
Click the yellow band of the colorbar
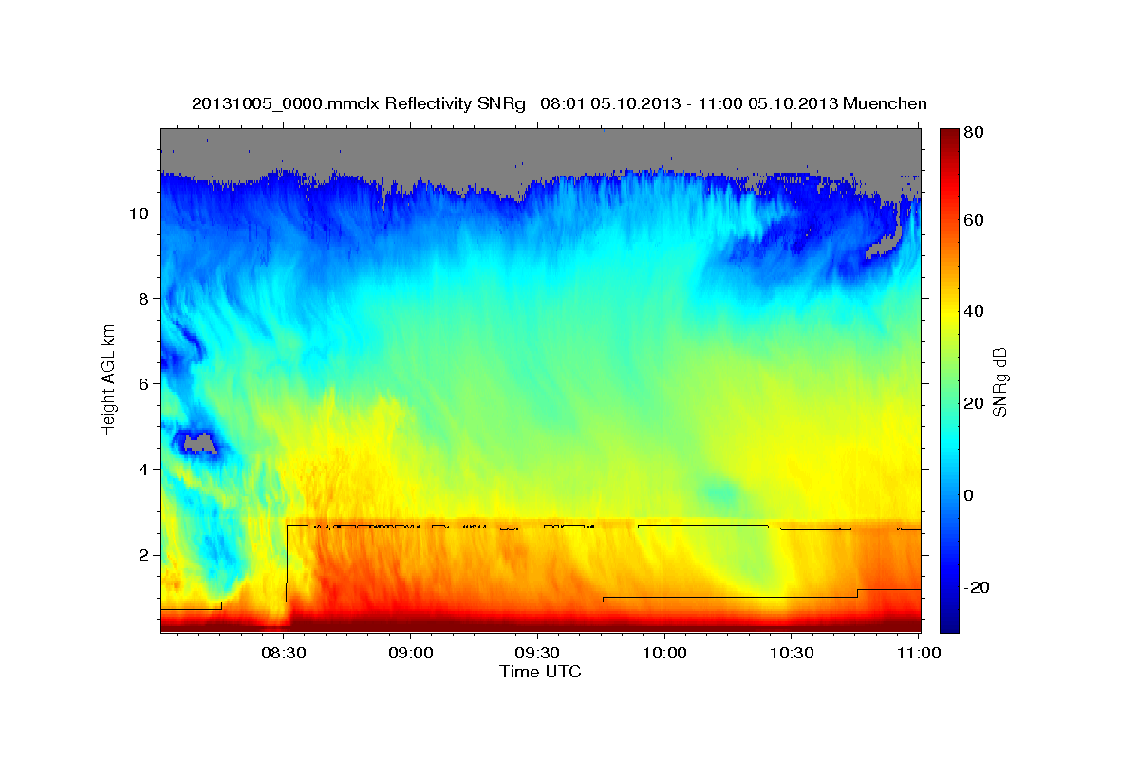[949, 312]
